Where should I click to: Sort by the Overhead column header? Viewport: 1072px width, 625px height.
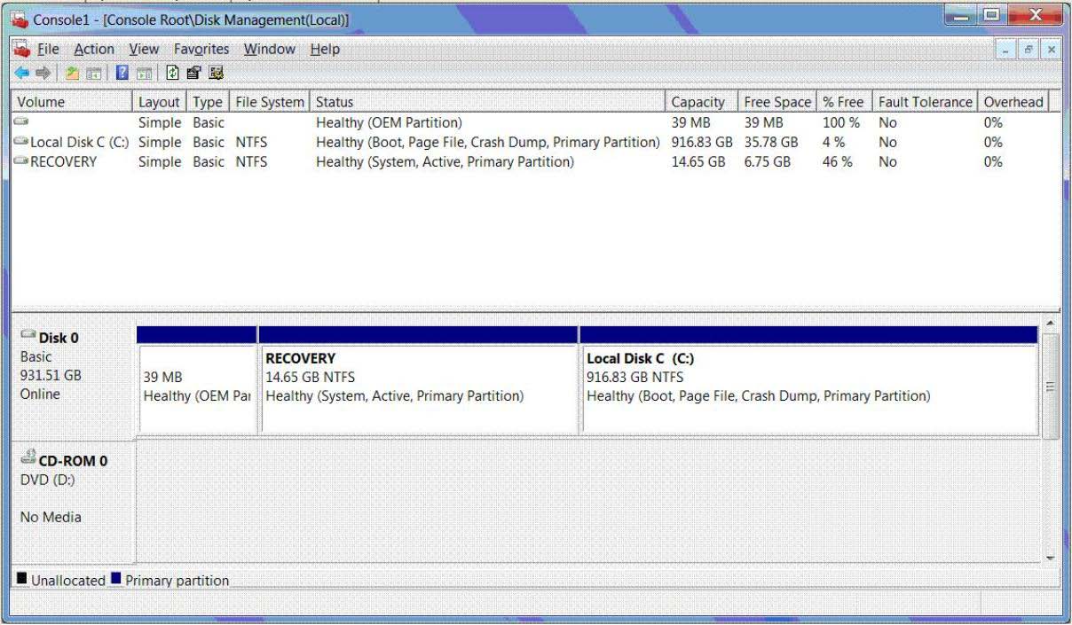coord(1013,102)
